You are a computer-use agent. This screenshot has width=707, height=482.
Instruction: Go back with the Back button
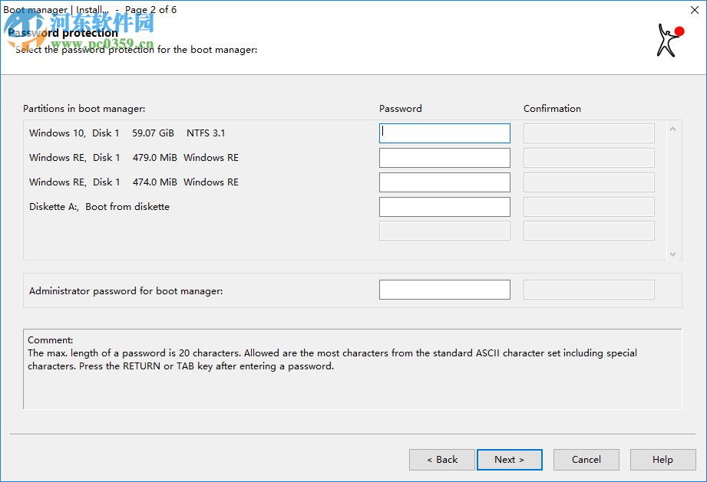pyautogui.click(x=441, y=460)
